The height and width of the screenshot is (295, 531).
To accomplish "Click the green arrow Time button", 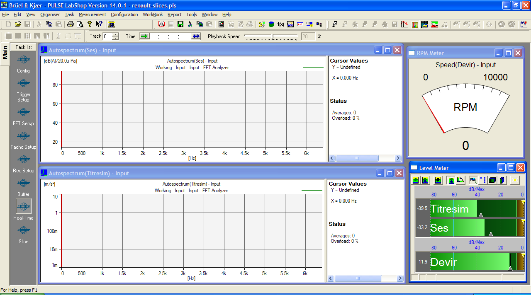I will pyautogui.click(x=144, y=36).
